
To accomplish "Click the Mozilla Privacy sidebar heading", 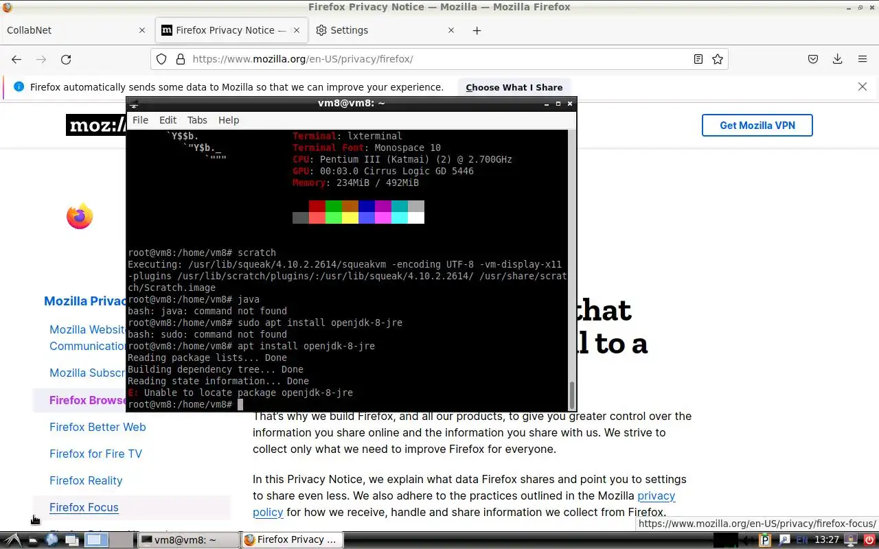I will (84, 301).
